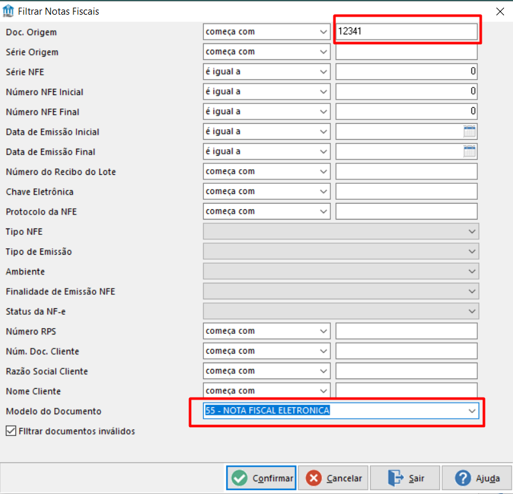Click the Sair button

tap(404, 478)
